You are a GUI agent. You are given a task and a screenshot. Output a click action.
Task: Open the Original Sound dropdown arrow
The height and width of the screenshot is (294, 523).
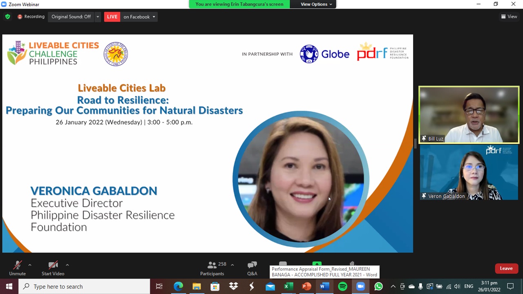point(97,17)
